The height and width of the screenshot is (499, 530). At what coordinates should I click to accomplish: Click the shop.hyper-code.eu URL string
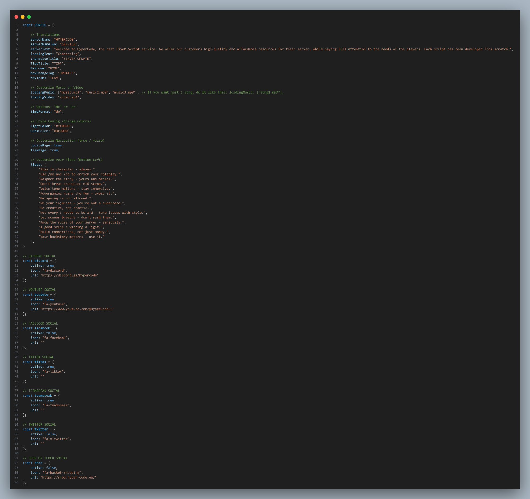click(x=69, y=478)
